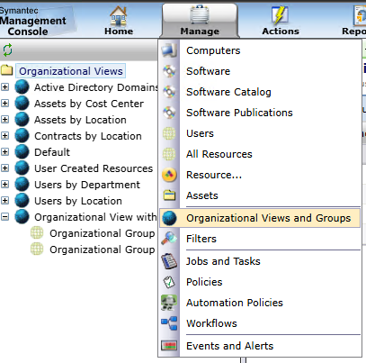This screenshot has height=363, width=366.
Task: Open the Manage tab
Action: (x=200, y=21)
